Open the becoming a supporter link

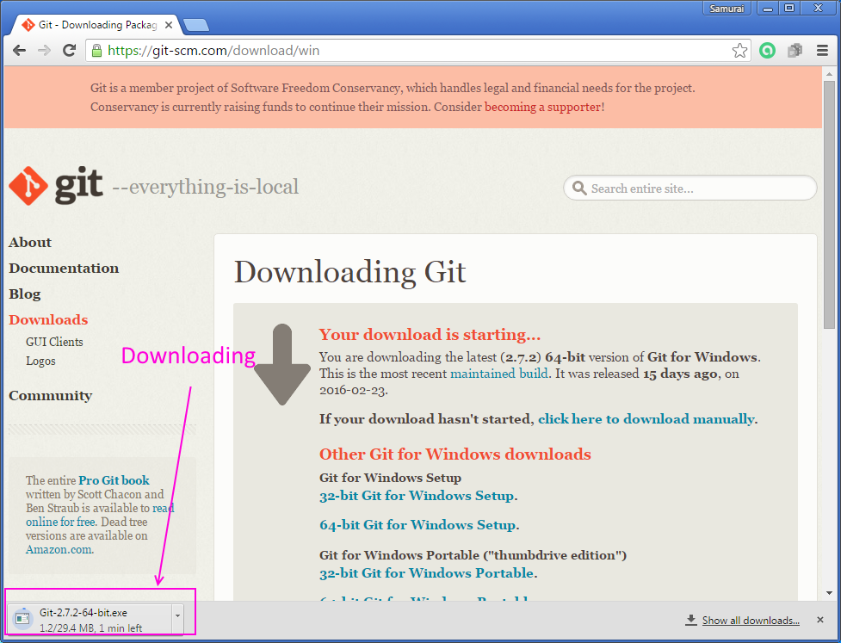pos(542,107)
